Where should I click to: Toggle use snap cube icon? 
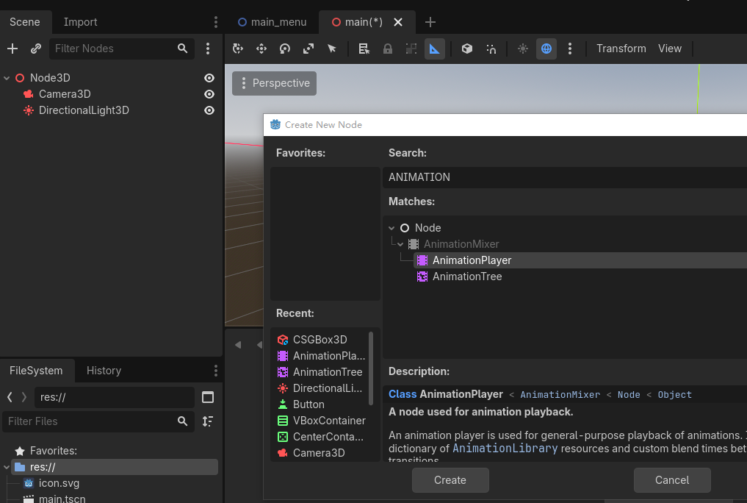491,49
